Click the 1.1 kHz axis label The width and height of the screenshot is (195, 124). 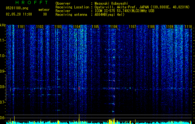pyautogui.click(x=3, y=40)
